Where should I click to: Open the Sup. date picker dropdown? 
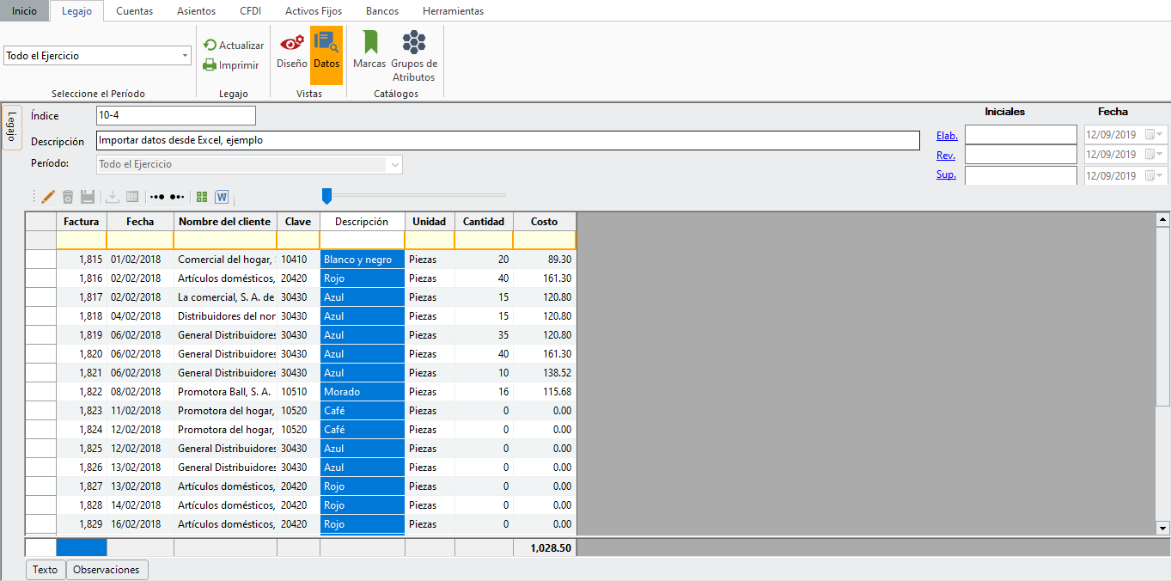coord(1160,176)
